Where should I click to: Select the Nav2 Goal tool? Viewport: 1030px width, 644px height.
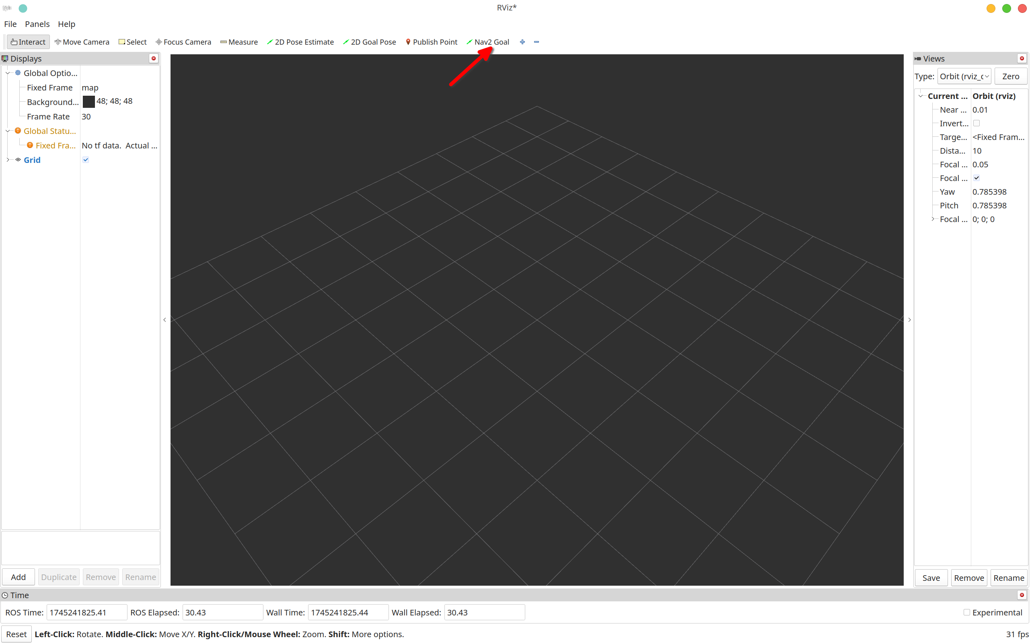[x=487, y=42]
